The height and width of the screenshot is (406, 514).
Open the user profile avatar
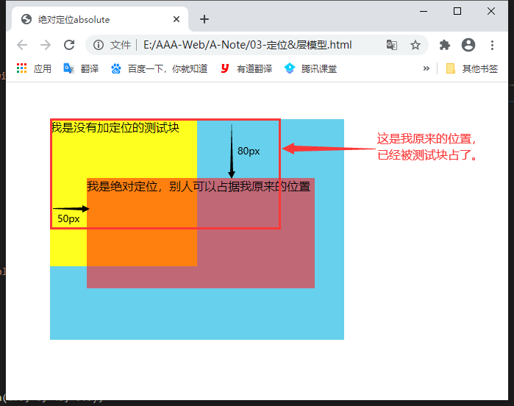[x=468, y=45]
